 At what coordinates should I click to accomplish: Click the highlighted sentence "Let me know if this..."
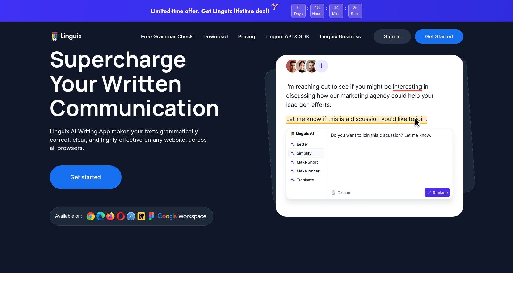click(357, 119)
